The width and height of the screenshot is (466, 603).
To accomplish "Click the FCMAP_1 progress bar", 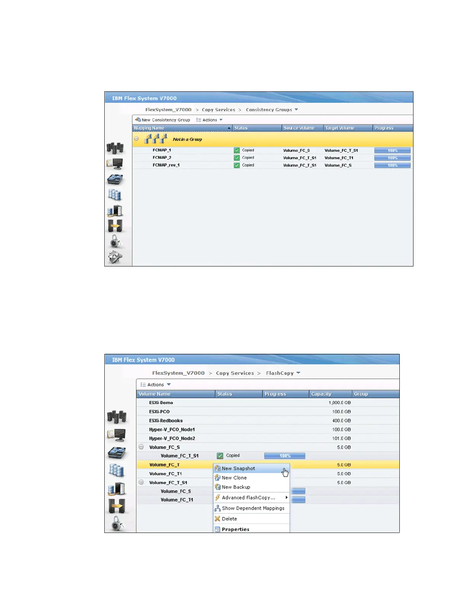I will tap(392, 150).
